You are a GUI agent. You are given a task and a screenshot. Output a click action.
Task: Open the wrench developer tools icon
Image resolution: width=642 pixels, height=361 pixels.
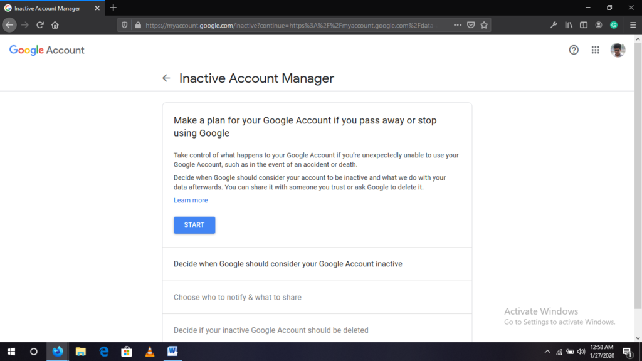(x=554, y=25)
